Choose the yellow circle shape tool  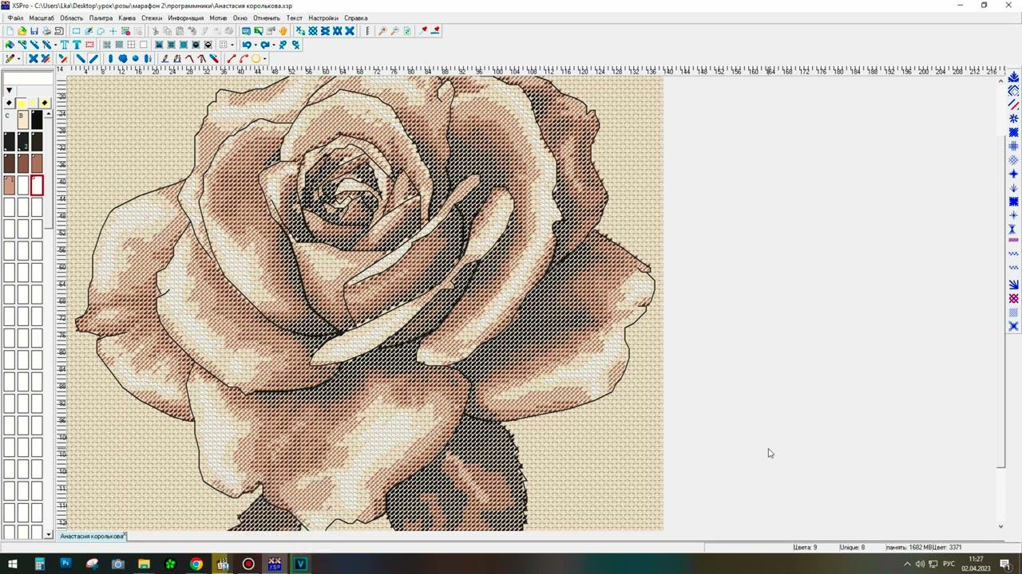(x=255, y=58)
